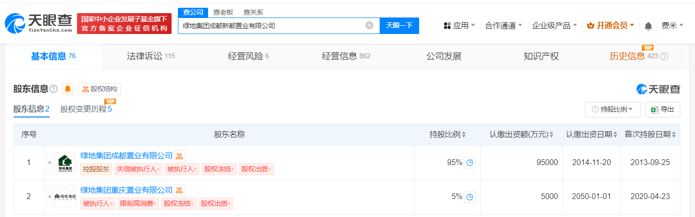Click the 天眼一下 search button
695x217 pixels.
(x=399, y=26)
